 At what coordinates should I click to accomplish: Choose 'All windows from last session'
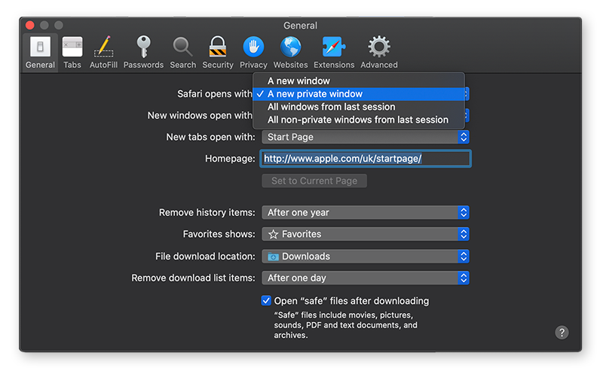click(359, 107)
